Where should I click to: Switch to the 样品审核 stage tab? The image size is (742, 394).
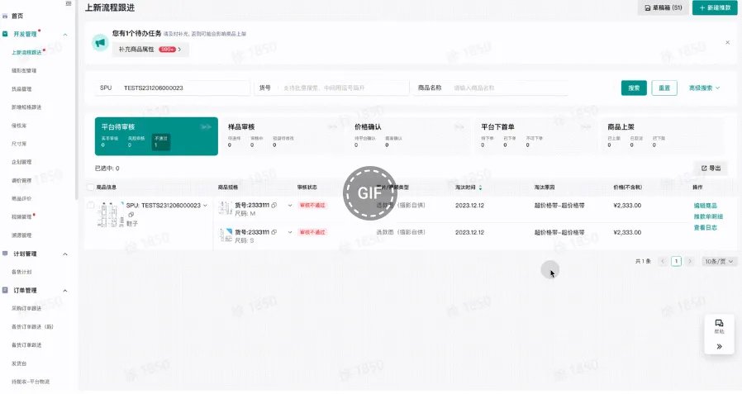284,136
